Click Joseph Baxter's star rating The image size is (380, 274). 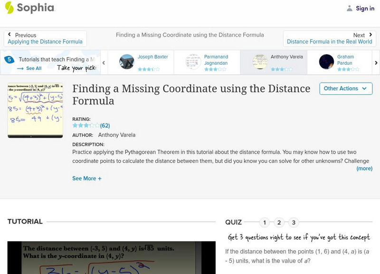pyautogui.click(x=149, y=69)
